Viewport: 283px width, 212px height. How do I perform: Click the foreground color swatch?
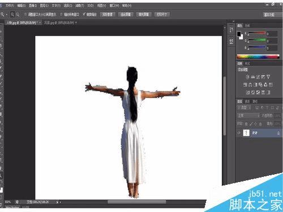(239, 34)
